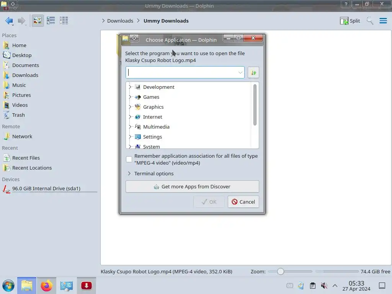Go forward with the Forward arrow

pos(22,21)
